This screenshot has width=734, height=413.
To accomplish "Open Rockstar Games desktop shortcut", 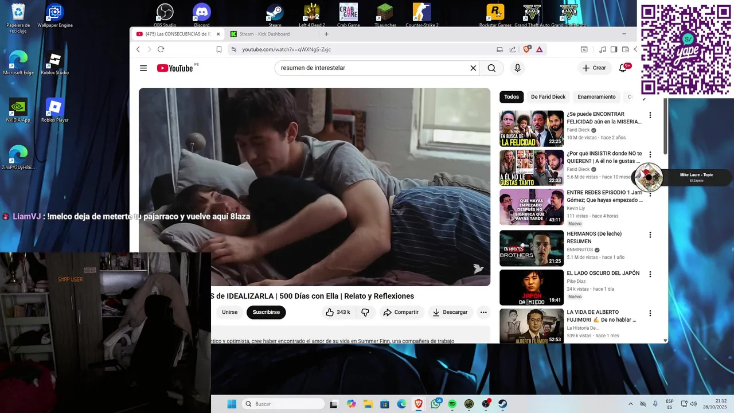I will click(495, 15).
